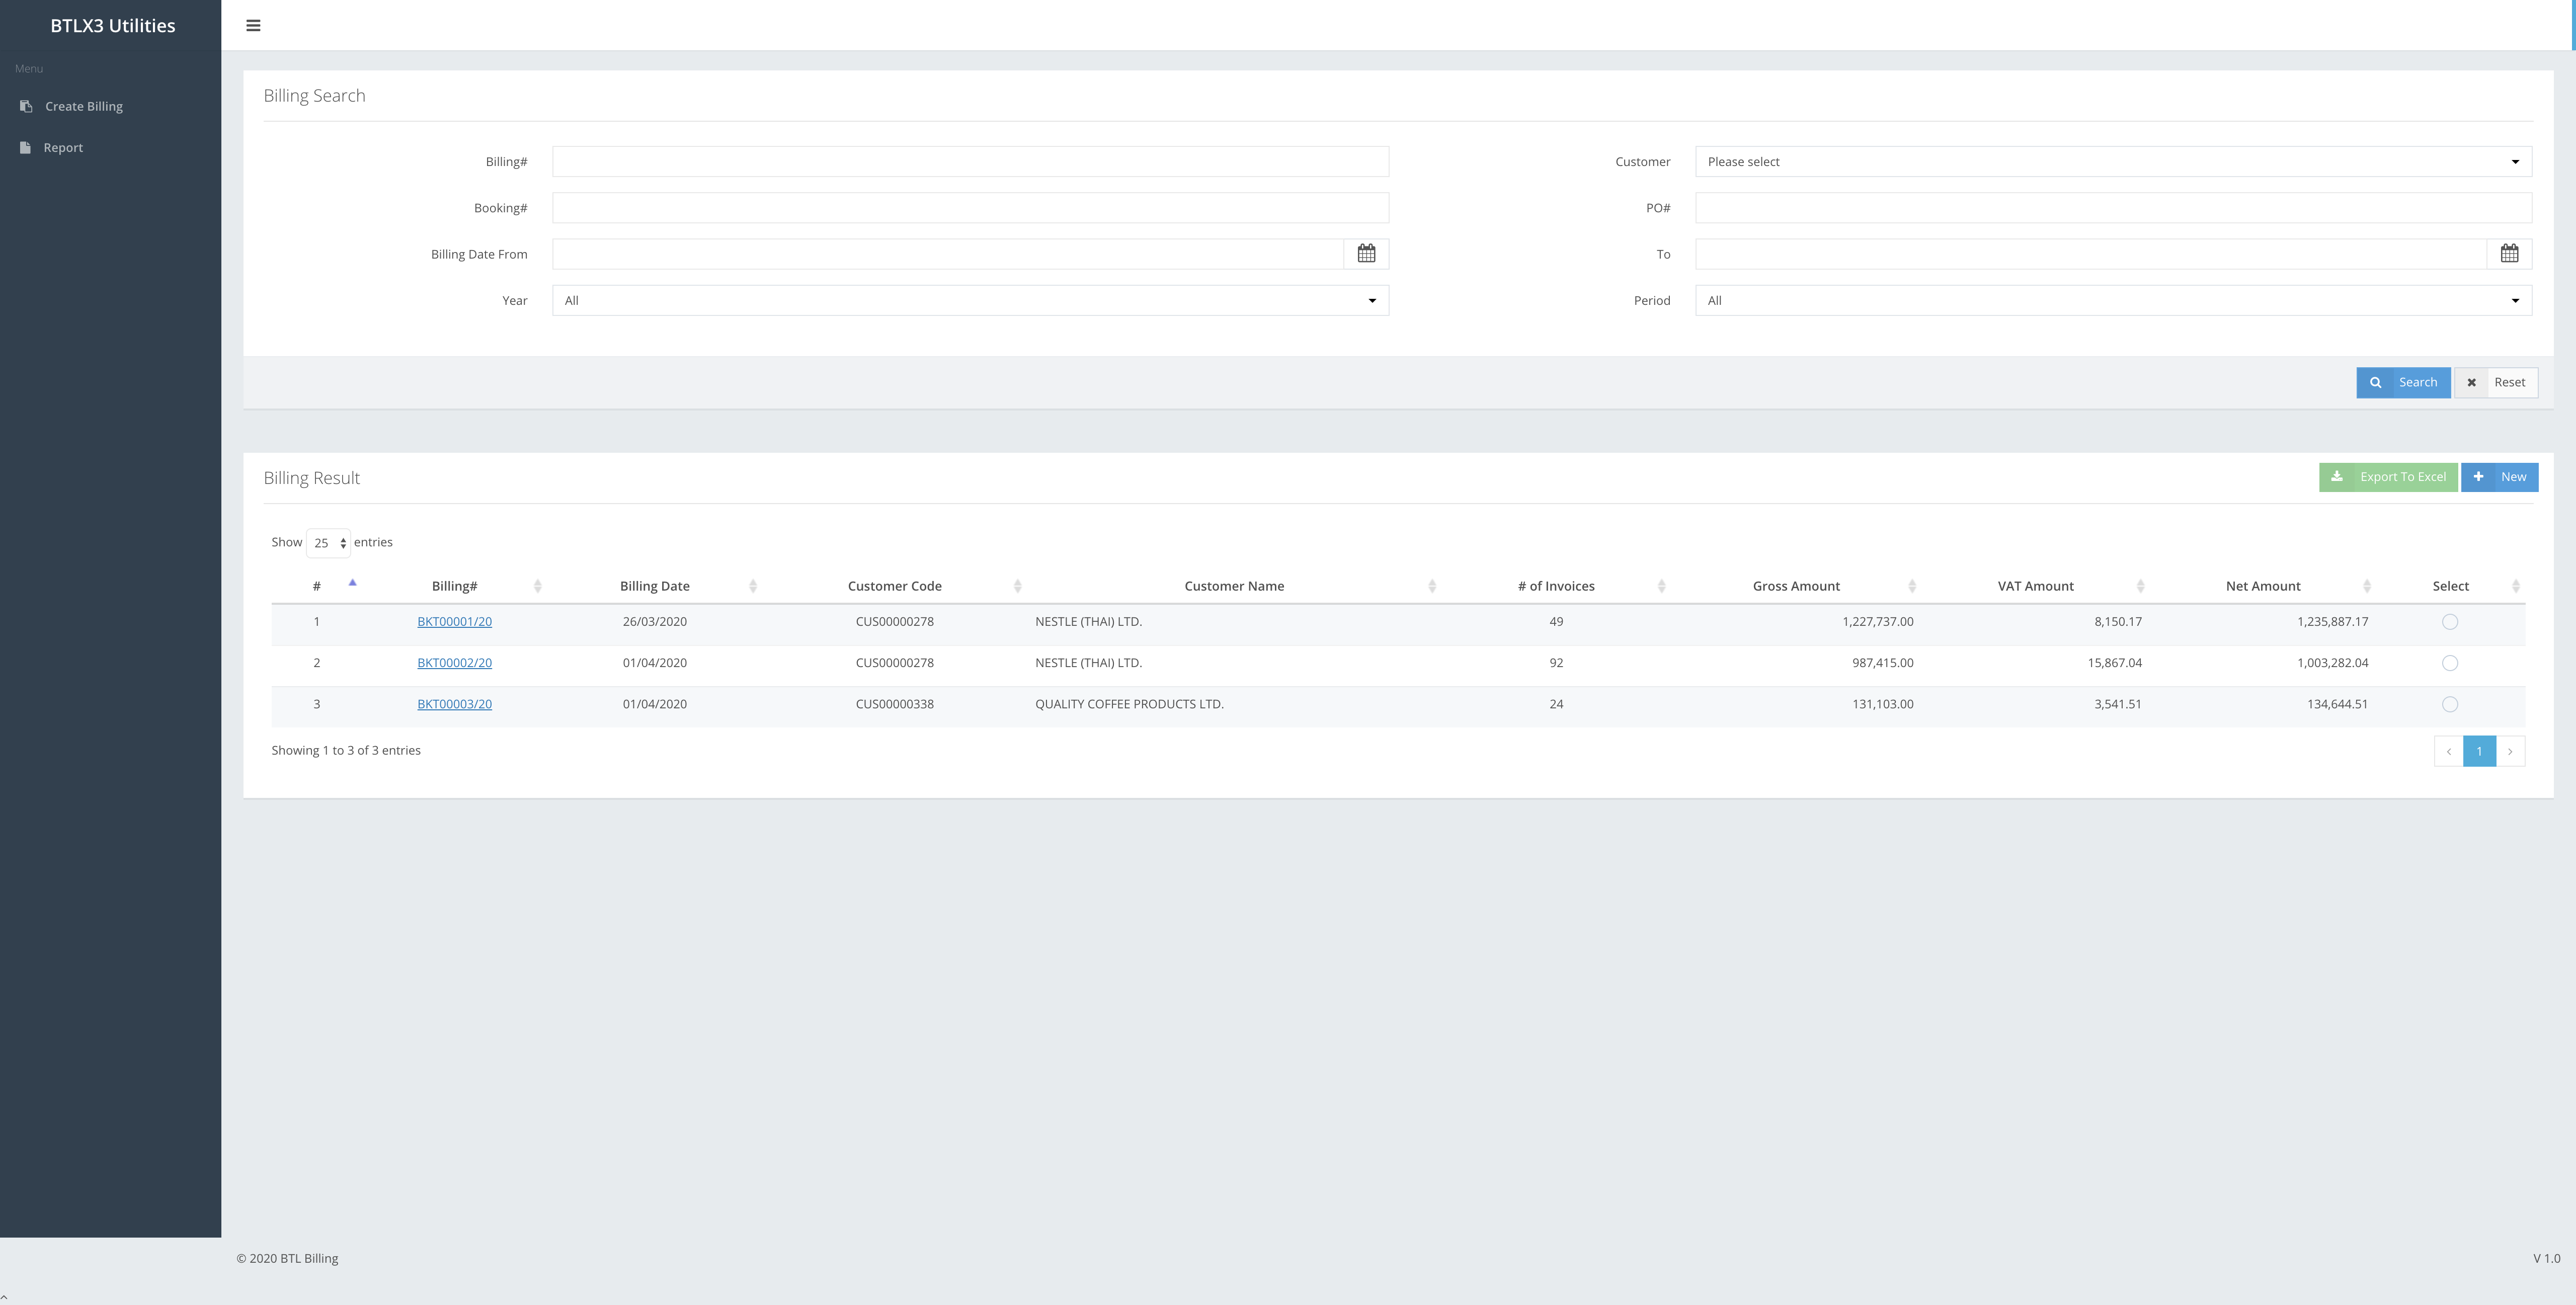Image resolution: width=2576 pixels, height=1305 pixels.
Task: Open the Customer dropdown
Action: tap(2113, 162)
